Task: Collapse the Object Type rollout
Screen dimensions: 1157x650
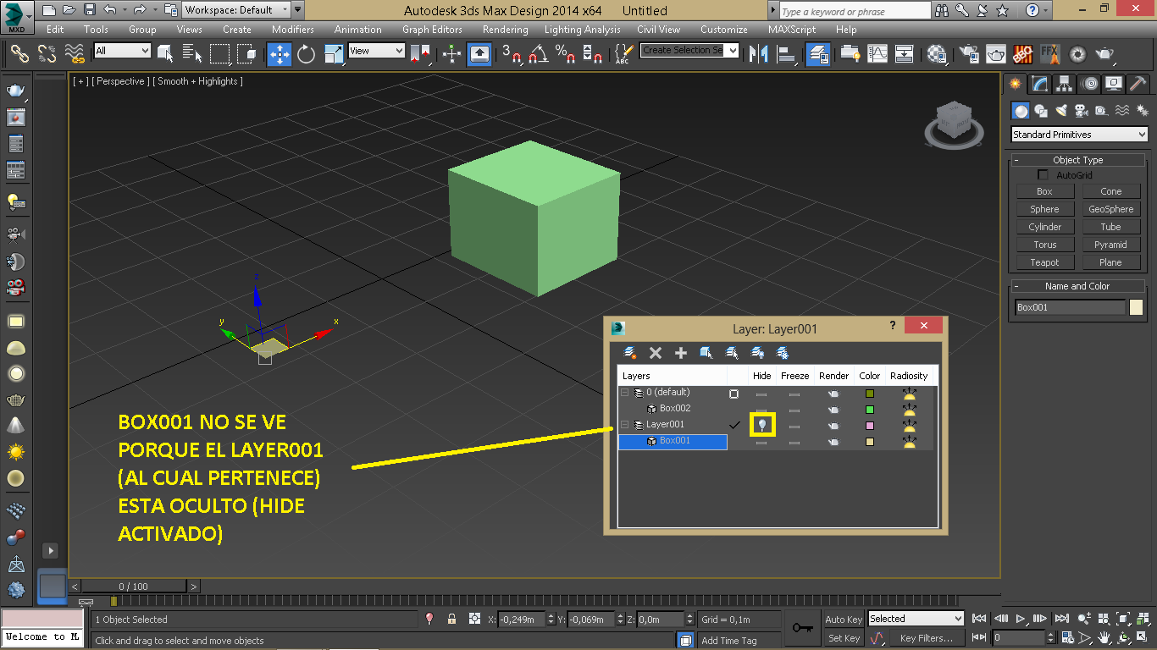Action: pyautogui.click(x=1077, y=160)
